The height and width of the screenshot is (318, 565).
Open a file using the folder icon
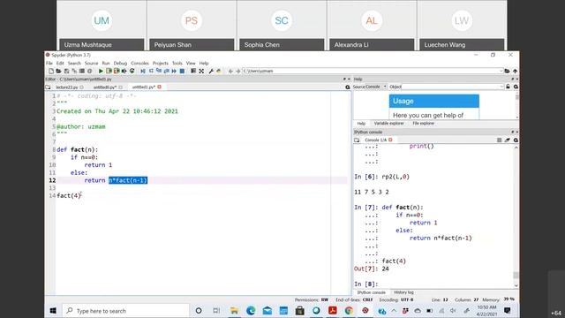[58, 71]
